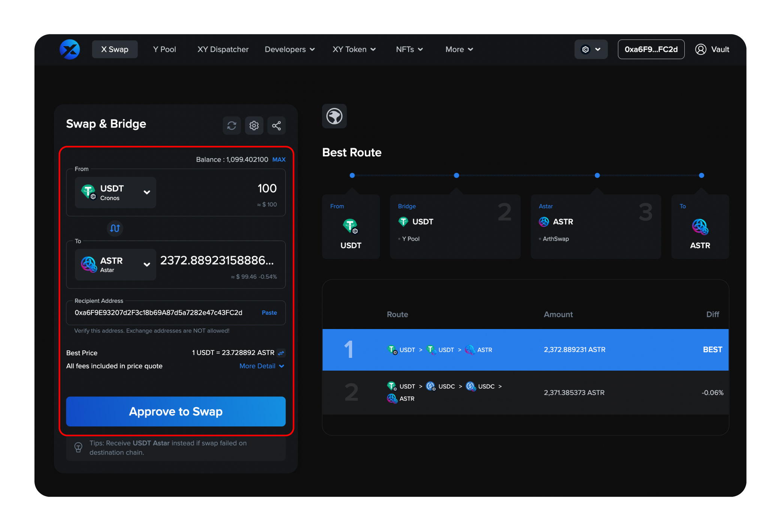This screenshot has height=531, width=781.
Task: Refresh the swap quote
Action: tap(232, 126)
